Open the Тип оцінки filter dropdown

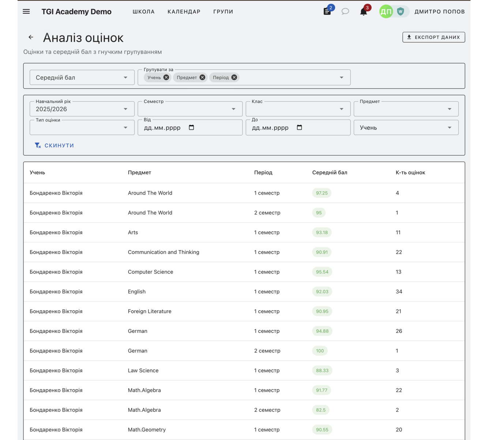(82, 128)
